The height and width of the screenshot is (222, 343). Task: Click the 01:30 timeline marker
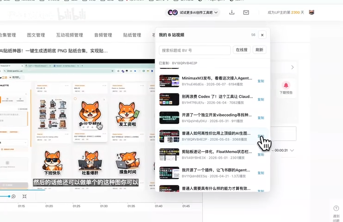tap(104, 206)
